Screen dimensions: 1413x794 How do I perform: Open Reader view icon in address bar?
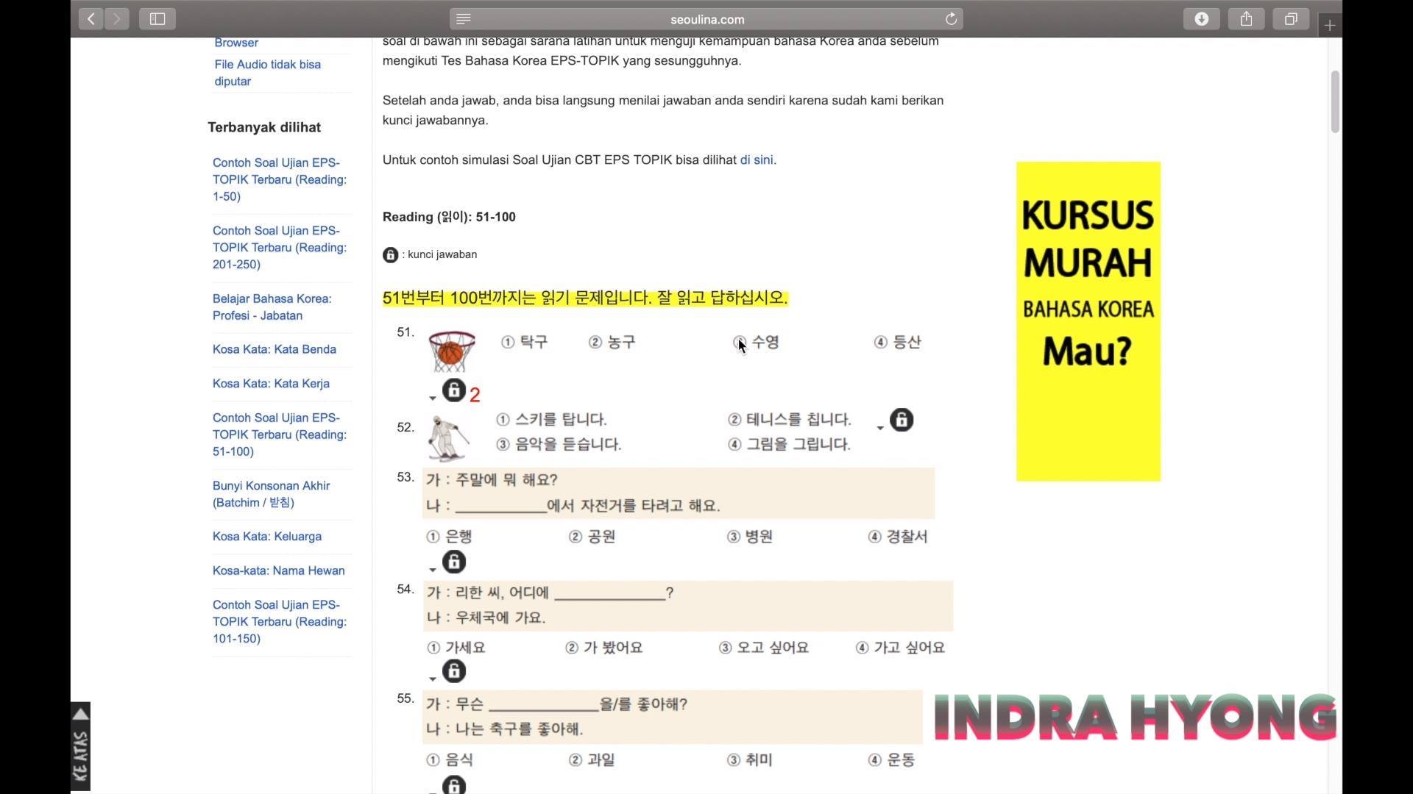click(x=464, y=19)
